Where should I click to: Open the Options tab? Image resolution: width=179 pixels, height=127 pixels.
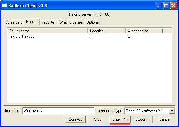tap(92, 22)
